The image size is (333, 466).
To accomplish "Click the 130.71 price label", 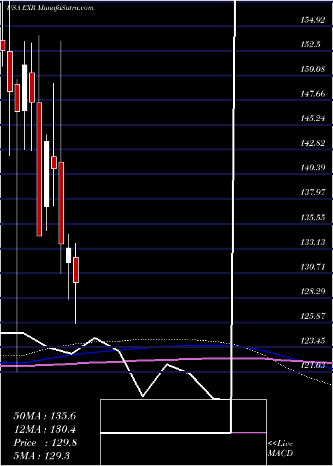I will pyautogui.click(x=313, y=267).
